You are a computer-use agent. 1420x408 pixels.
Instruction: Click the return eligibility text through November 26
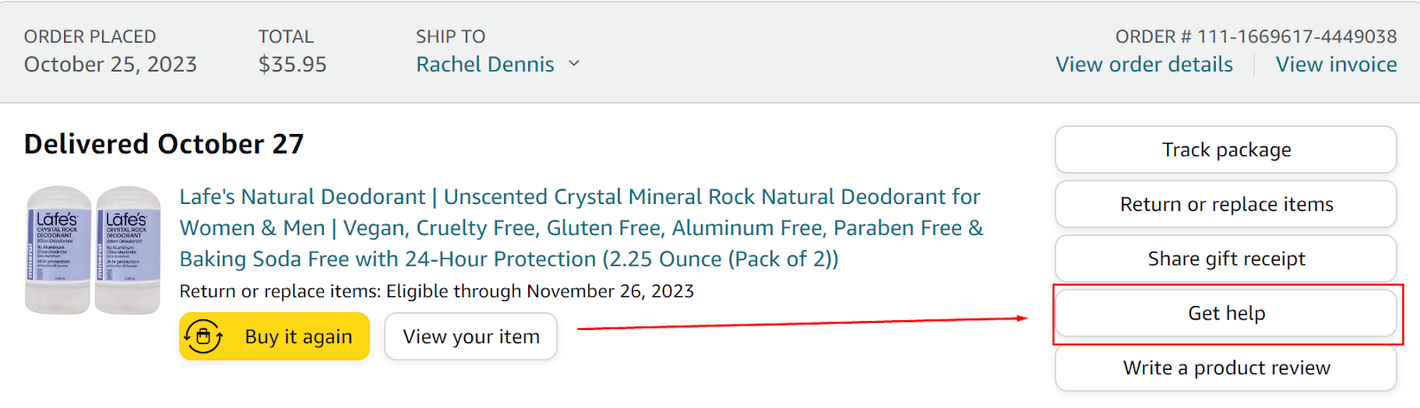tap(437, 292)
